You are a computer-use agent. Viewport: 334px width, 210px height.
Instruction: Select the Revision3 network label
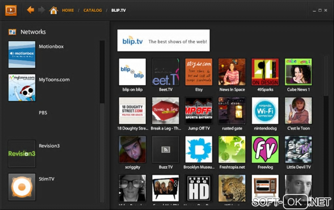point(49,146)
